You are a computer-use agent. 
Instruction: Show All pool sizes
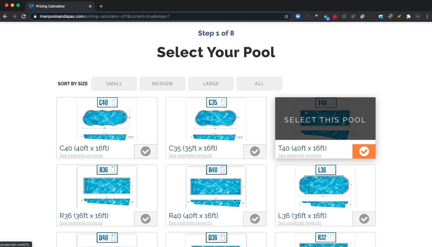pos(259,84)
